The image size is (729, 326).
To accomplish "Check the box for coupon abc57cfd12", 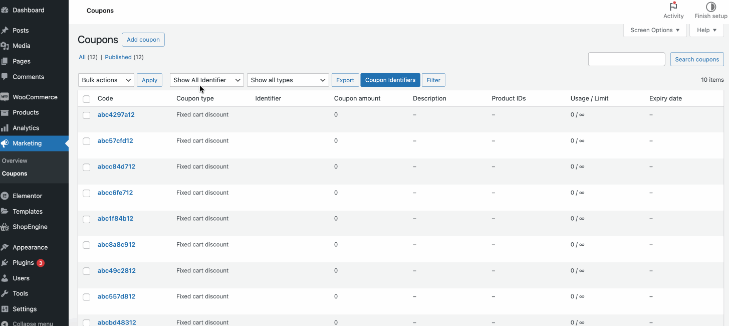I will click(x=87, y=141).
